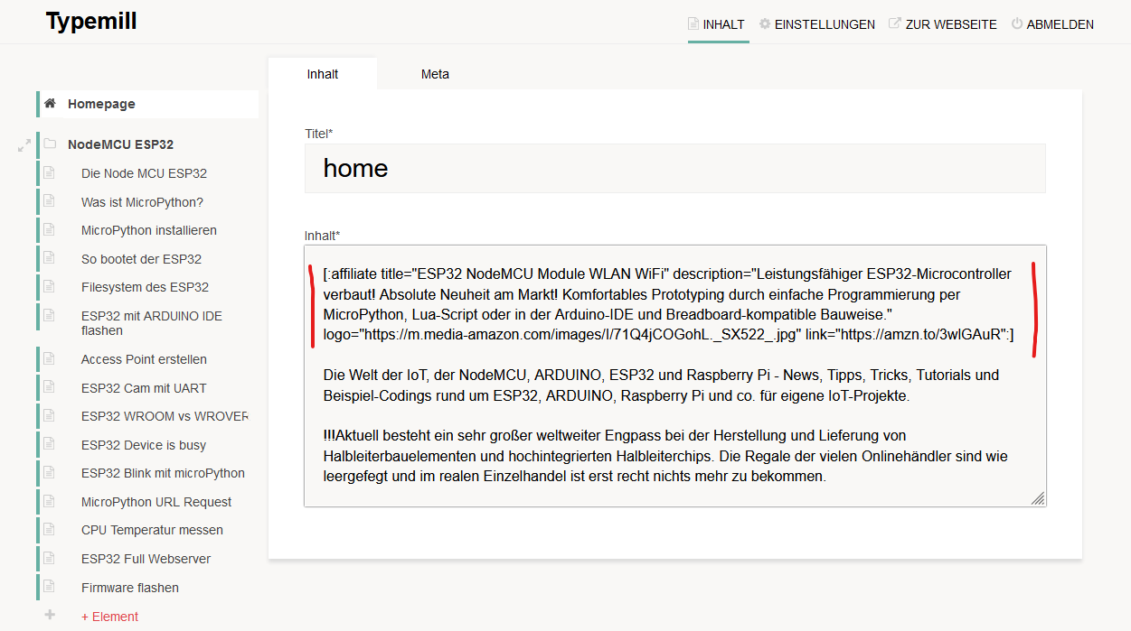Screen dimensions: 1131x631
Task: Click the NodeMCU ESP32 folder icon
Action: coord(50,144)
